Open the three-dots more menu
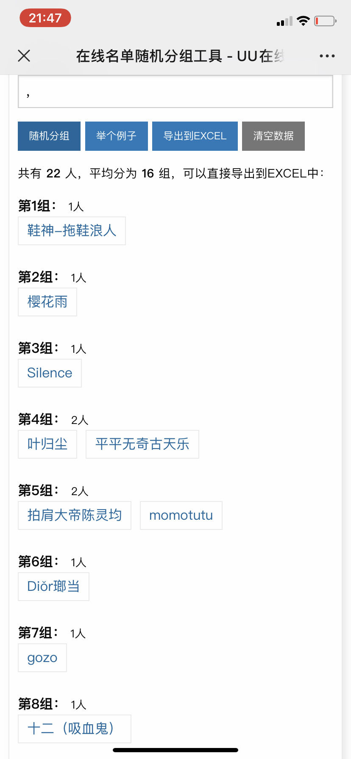 point(327,56)
